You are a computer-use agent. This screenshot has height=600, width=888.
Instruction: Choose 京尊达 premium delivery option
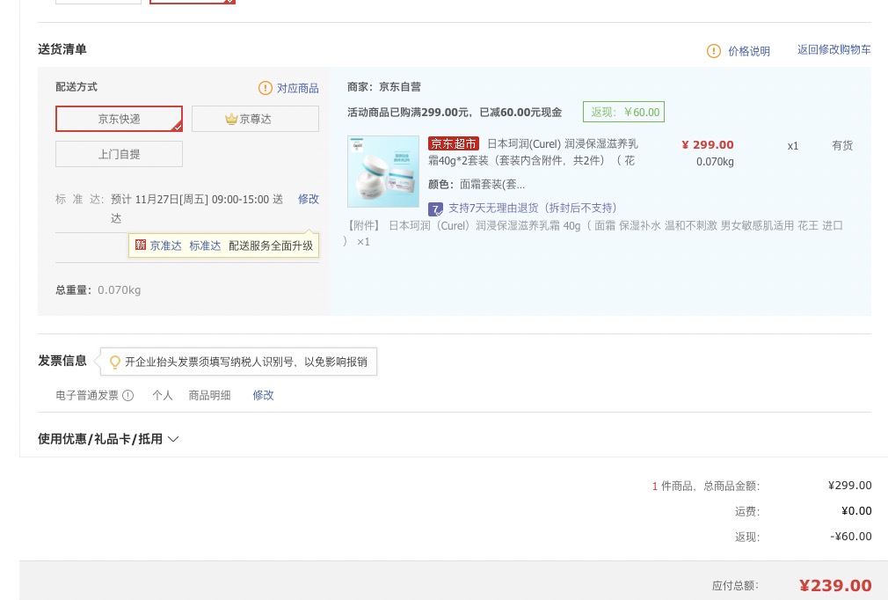[256, 119]
